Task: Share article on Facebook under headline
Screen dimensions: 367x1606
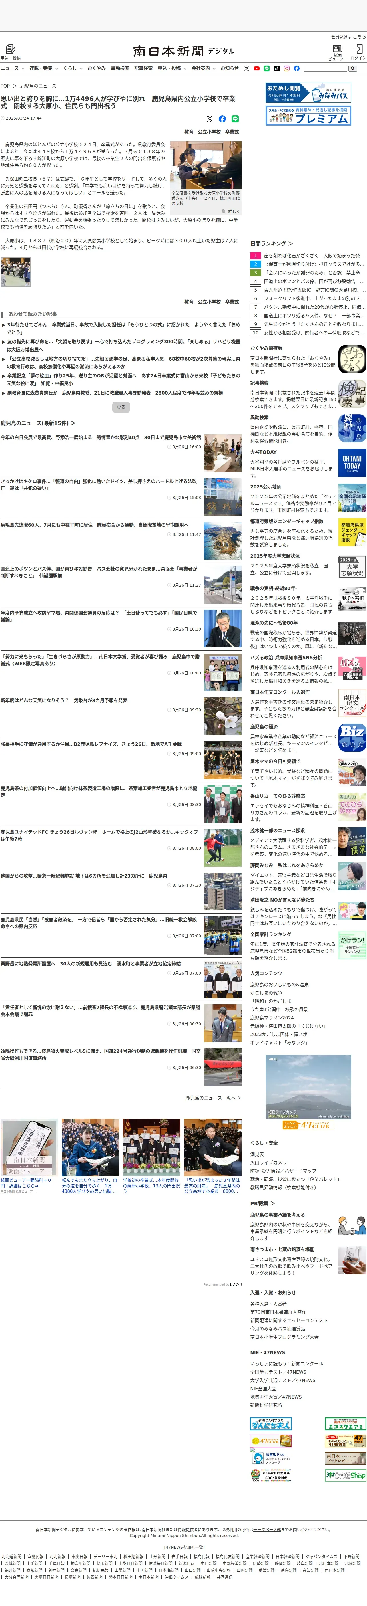Action: 222,118
